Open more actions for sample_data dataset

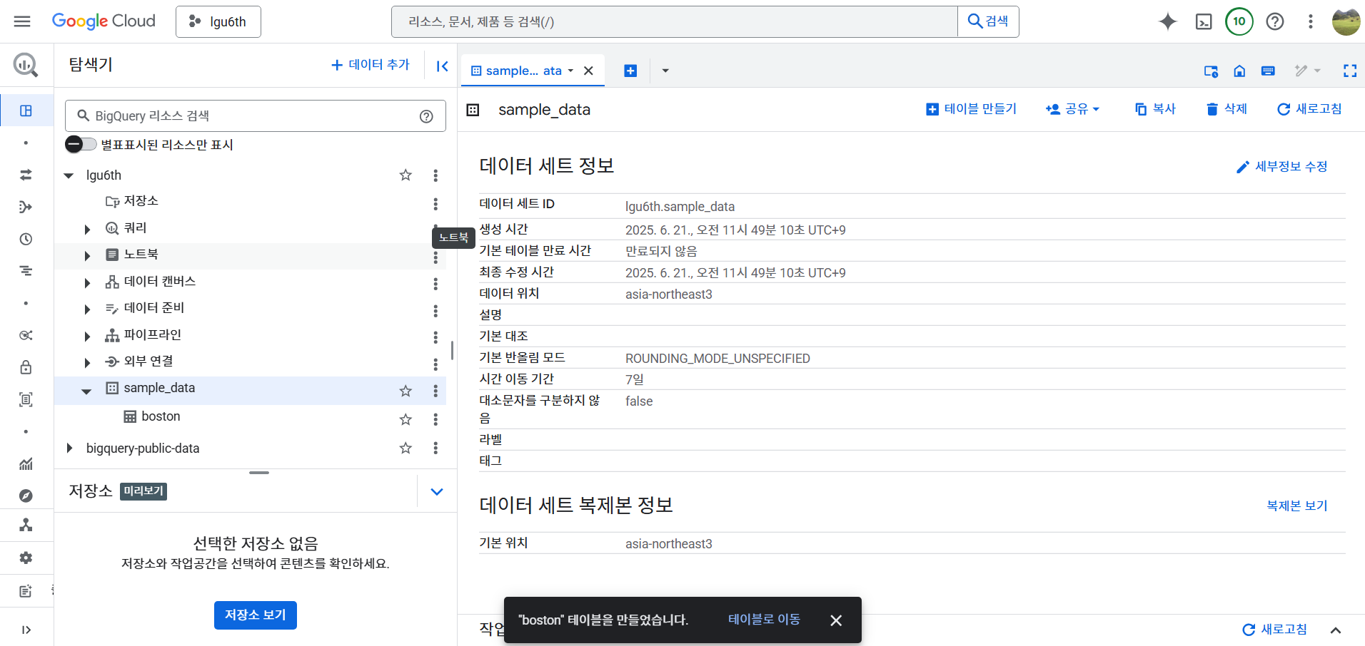tap(435, 391)
